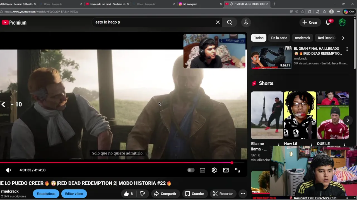The image size is (357, 200).
Task: Open Resident Evil Director's Cut options
Action: coord(347,198)
